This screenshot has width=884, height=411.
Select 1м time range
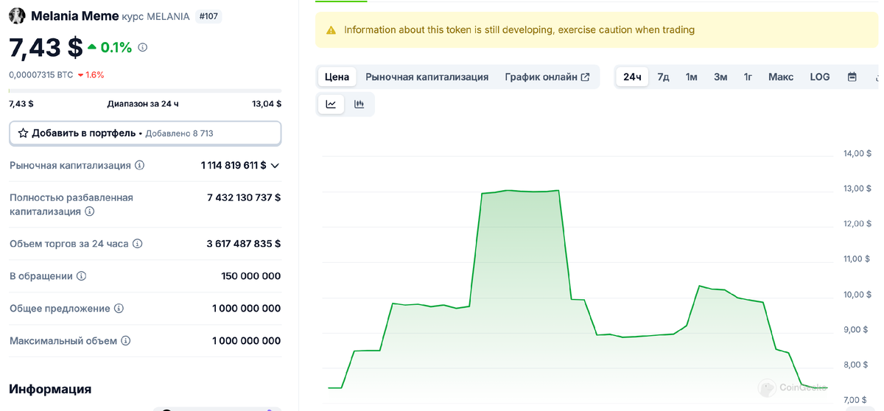[691, 77]
